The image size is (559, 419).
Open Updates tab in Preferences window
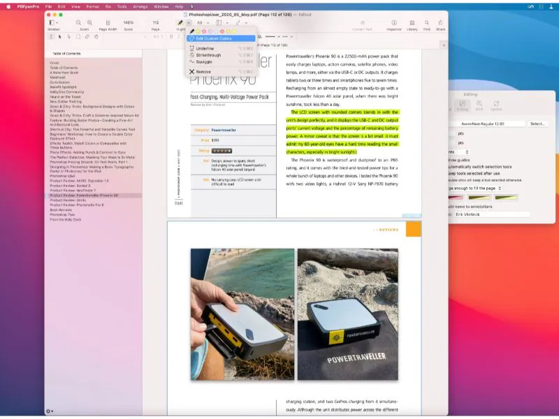496,105
